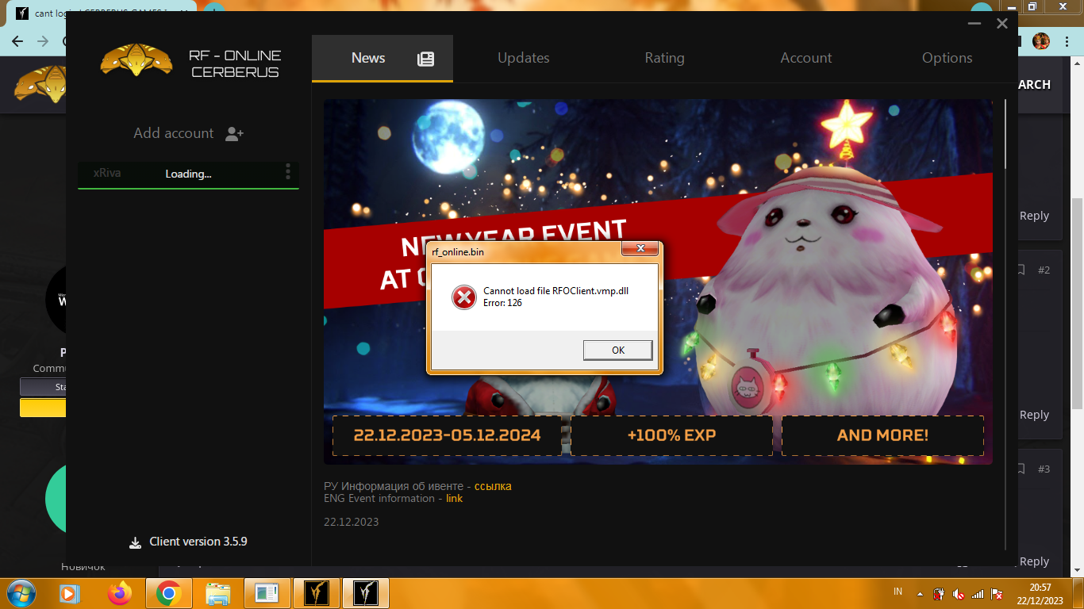The width and height of the screenshot is (1084, 609).
Task: Show hidden tray icons arrow
Action: pyautogui.click(x=920, y=593)
